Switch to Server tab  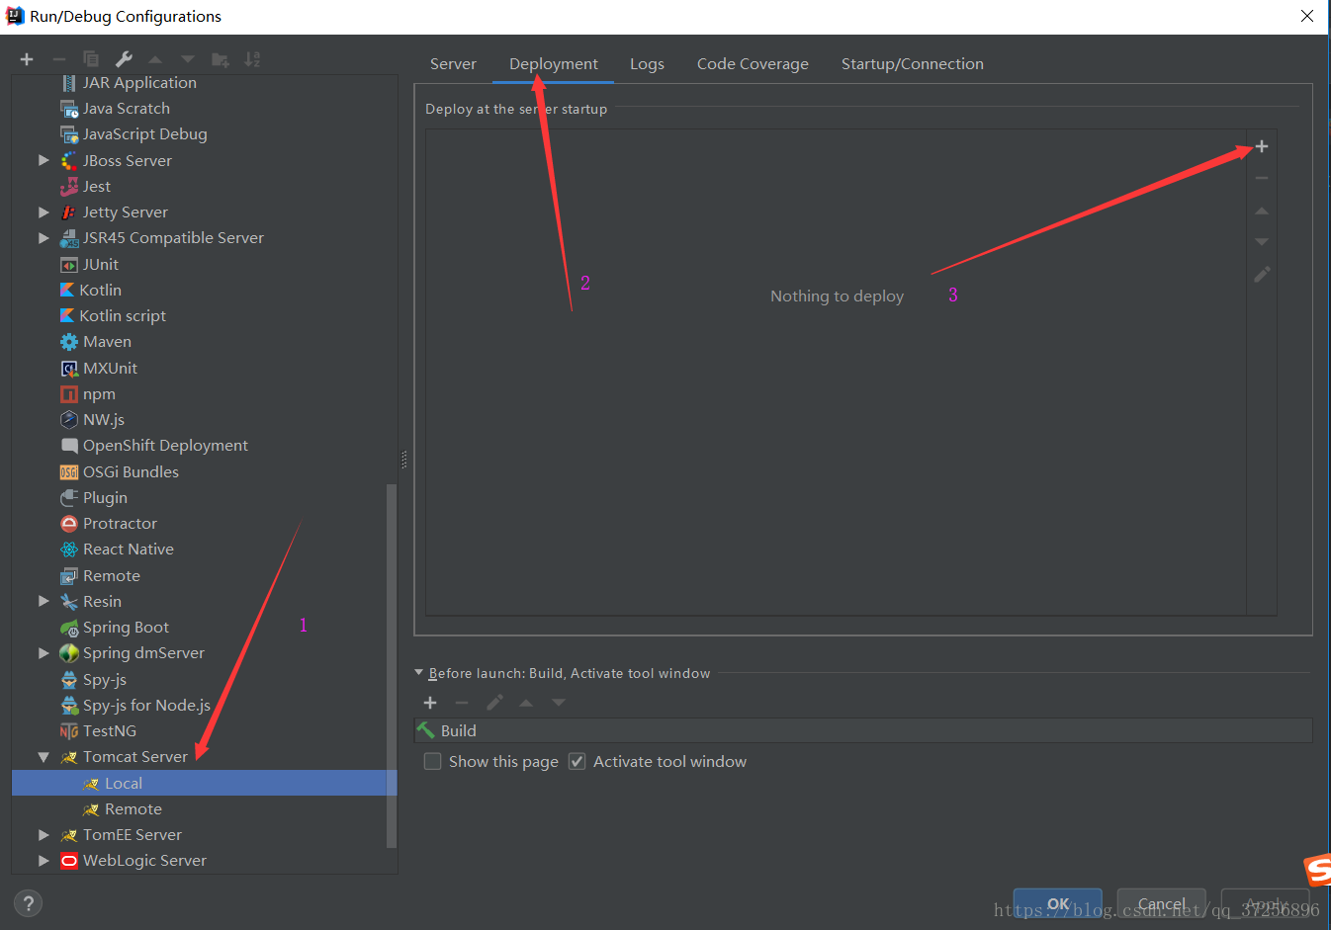[x=453, y=64]
